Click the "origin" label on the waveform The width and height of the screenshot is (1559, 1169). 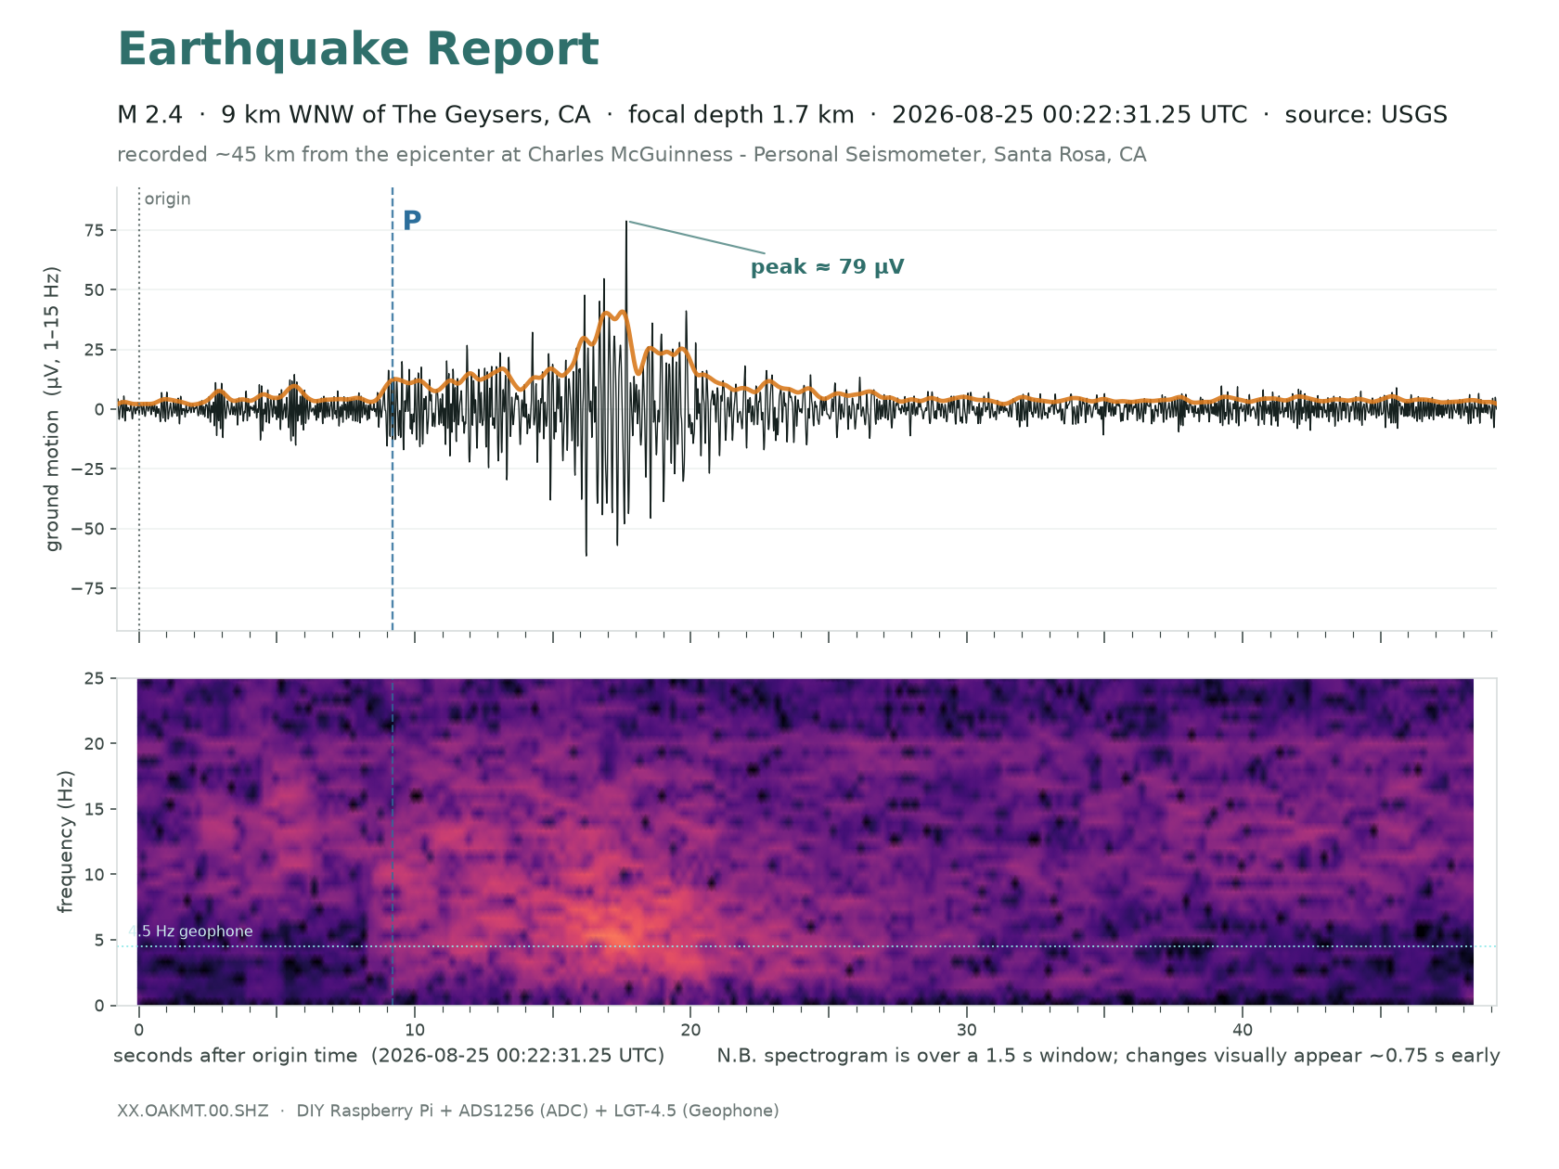tap(168, 199)
